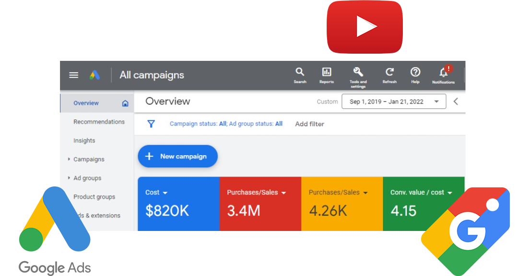518x276 pixels.
Task: Expand the Campaigns sidebar section
Action: [69, 159]
